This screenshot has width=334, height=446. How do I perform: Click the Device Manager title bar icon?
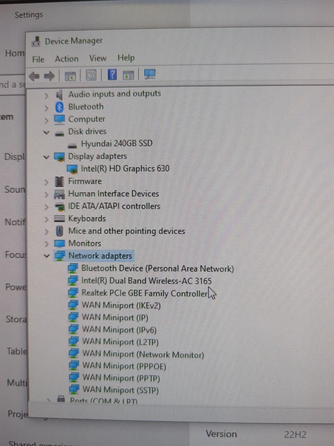tap(36, 42)
